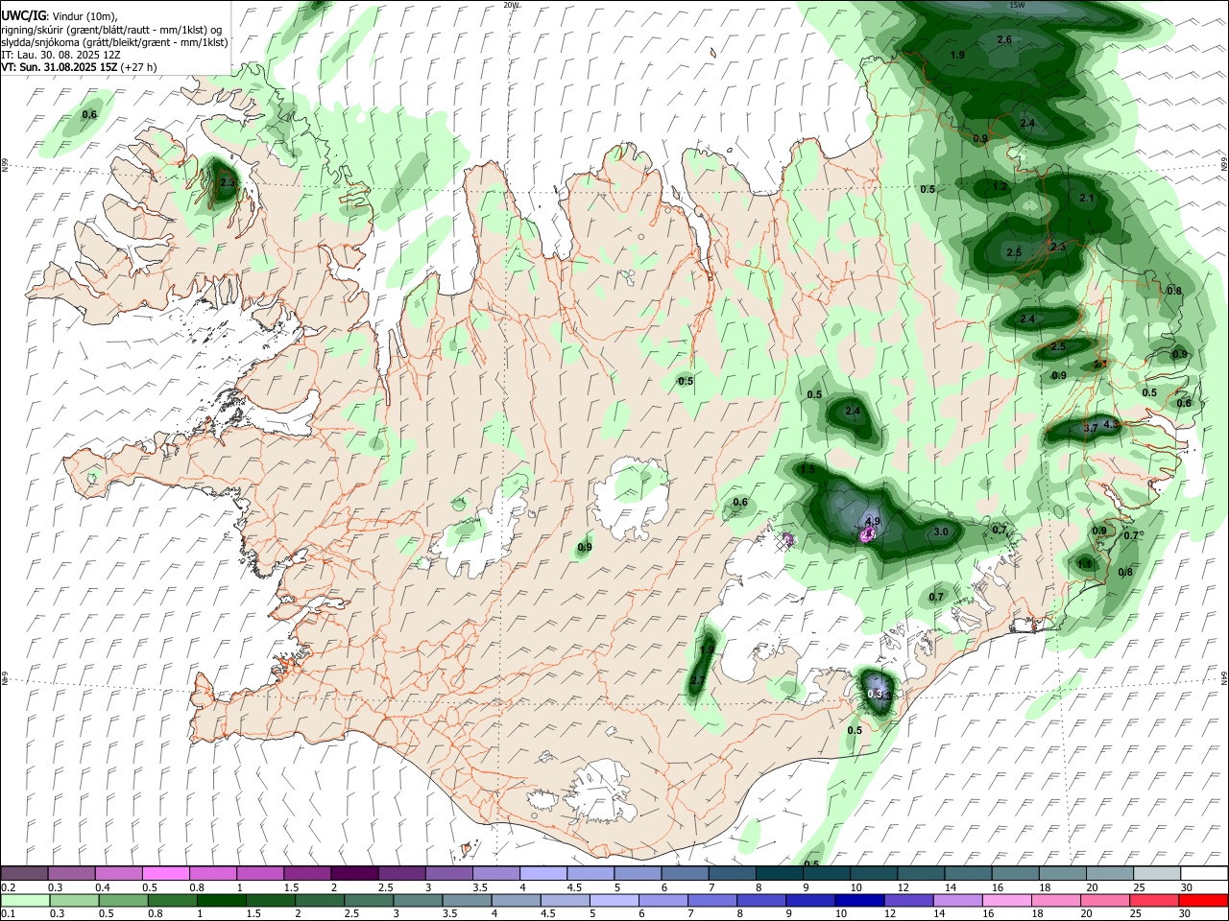Click the 4.9 precipitation value on the map
Viewport: 1229px width, 921px height.
(873, 521)
